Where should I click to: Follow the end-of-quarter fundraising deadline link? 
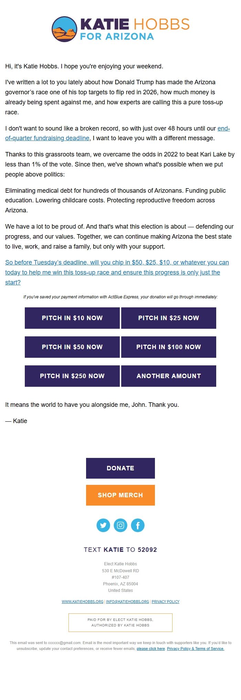click(47, 138)
